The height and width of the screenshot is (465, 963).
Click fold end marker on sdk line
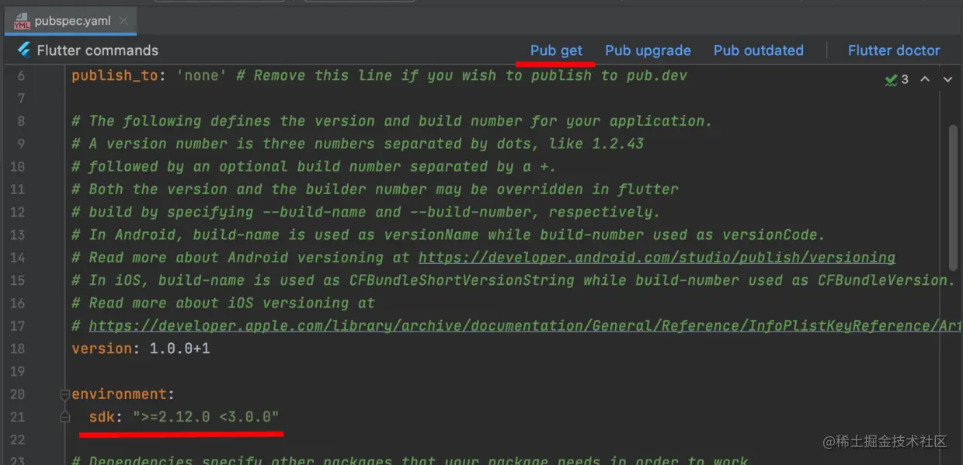pos(66,418)
